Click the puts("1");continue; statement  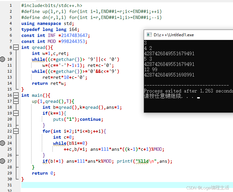pos(78,119)
